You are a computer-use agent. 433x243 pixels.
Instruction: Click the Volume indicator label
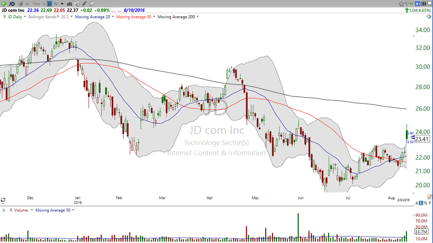[21, 210]
